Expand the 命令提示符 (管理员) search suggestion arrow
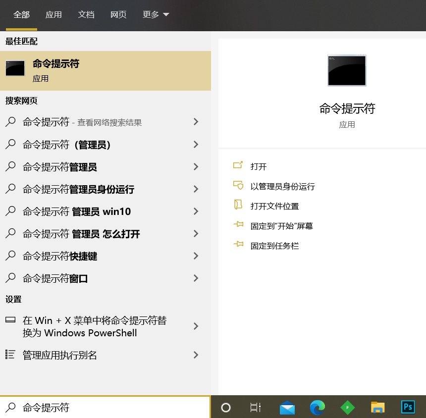This screenshot has height=418, width=426. pyautogui.click(x=196, y=144)
